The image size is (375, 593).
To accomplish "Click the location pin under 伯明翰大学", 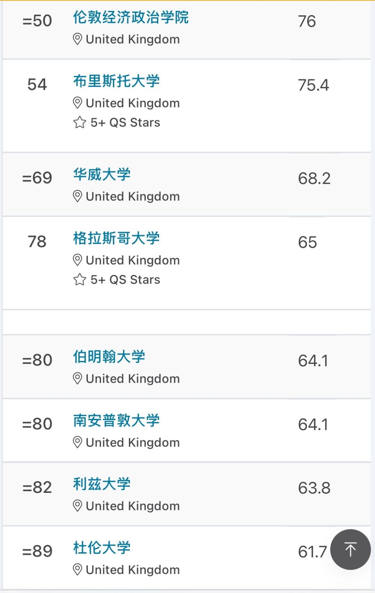I will pyautogui.click(x=77, y=379).
